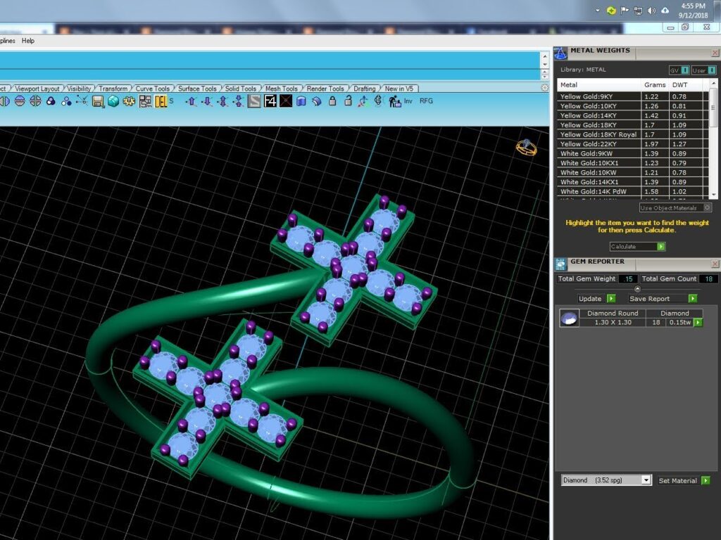Click the figure-at-desk toolbar icon

pos(394,101)
